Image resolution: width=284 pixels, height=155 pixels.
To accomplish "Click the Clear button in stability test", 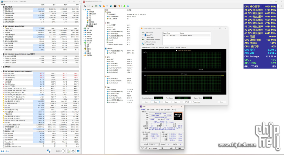I will tap(166, 102).
